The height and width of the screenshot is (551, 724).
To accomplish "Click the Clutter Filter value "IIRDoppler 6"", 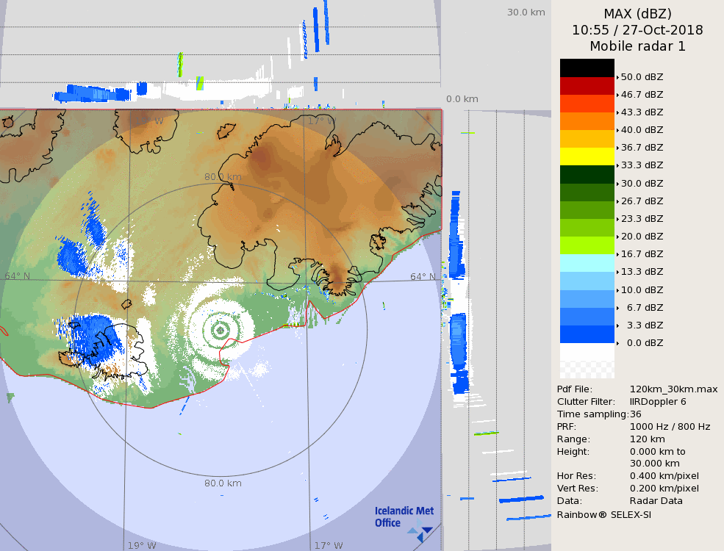I will 658,401.
